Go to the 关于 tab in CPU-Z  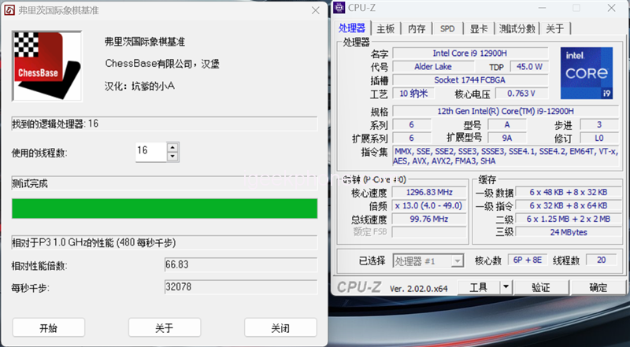point(554,28)
